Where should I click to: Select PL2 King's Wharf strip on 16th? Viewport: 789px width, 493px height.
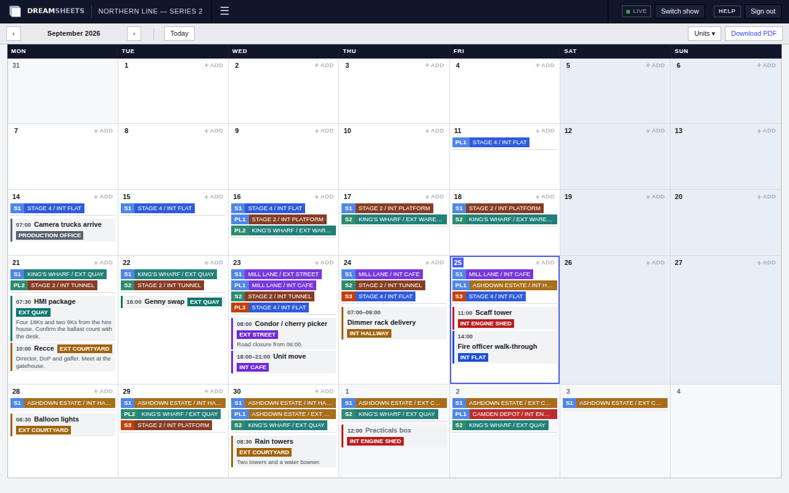284,230
